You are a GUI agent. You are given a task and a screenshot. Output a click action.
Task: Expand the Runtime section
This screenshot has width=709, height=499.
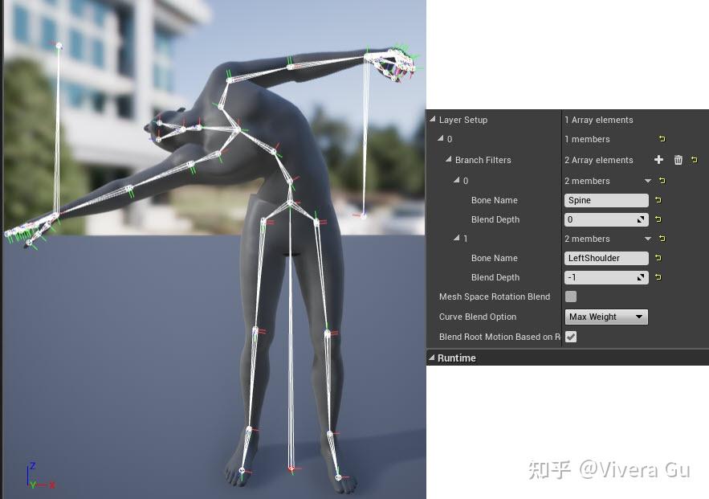(x=434, y=358)
